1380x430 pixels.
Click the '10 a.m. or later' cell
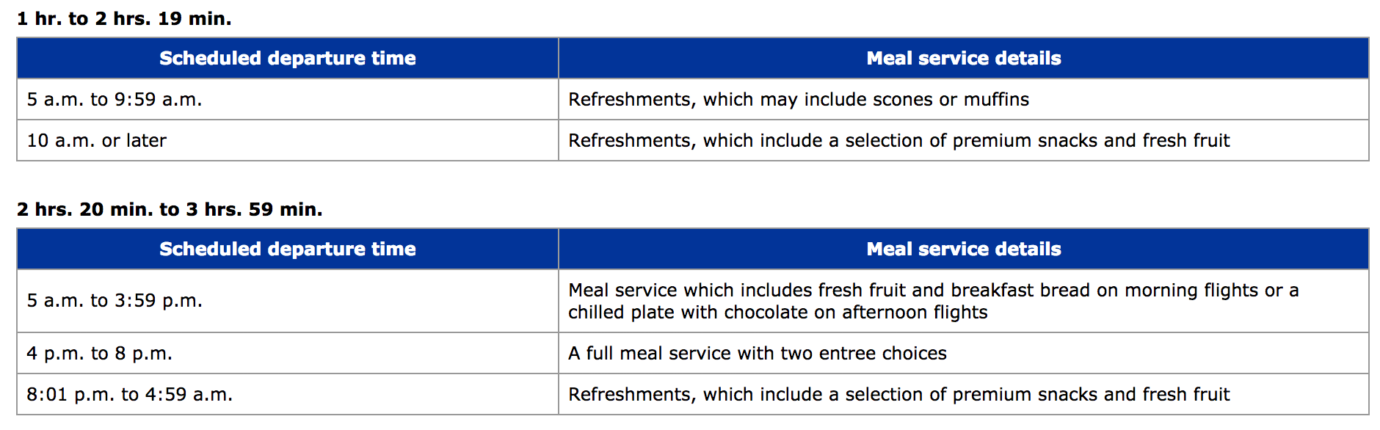288,140
